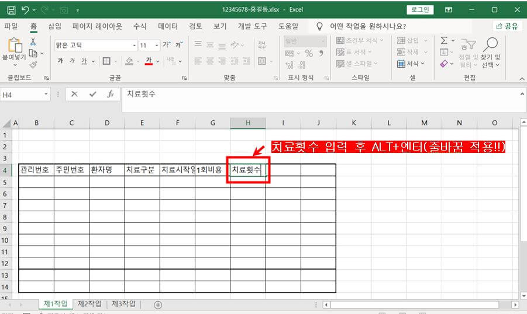The width and height of the screenshot is (527, 314).
Task: Switch to the 제2작업 sheet tab
Action: 89,304
